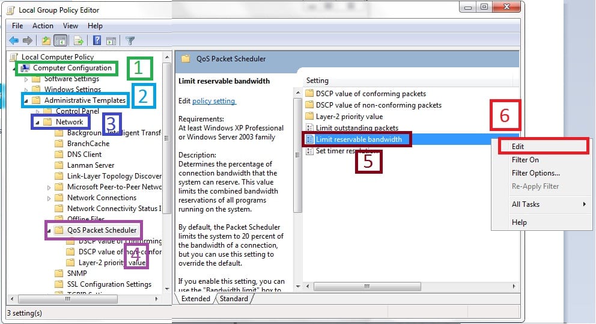Select BranchCache folder
The width and height of the screenshot is (596, 324).
88,144
